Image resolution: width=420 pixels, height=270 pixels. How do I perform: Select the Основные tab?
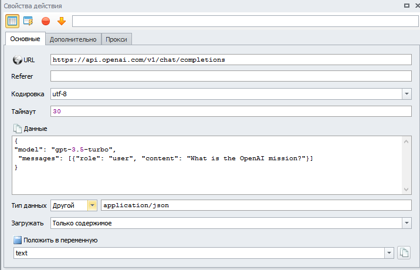click(25, 39)
